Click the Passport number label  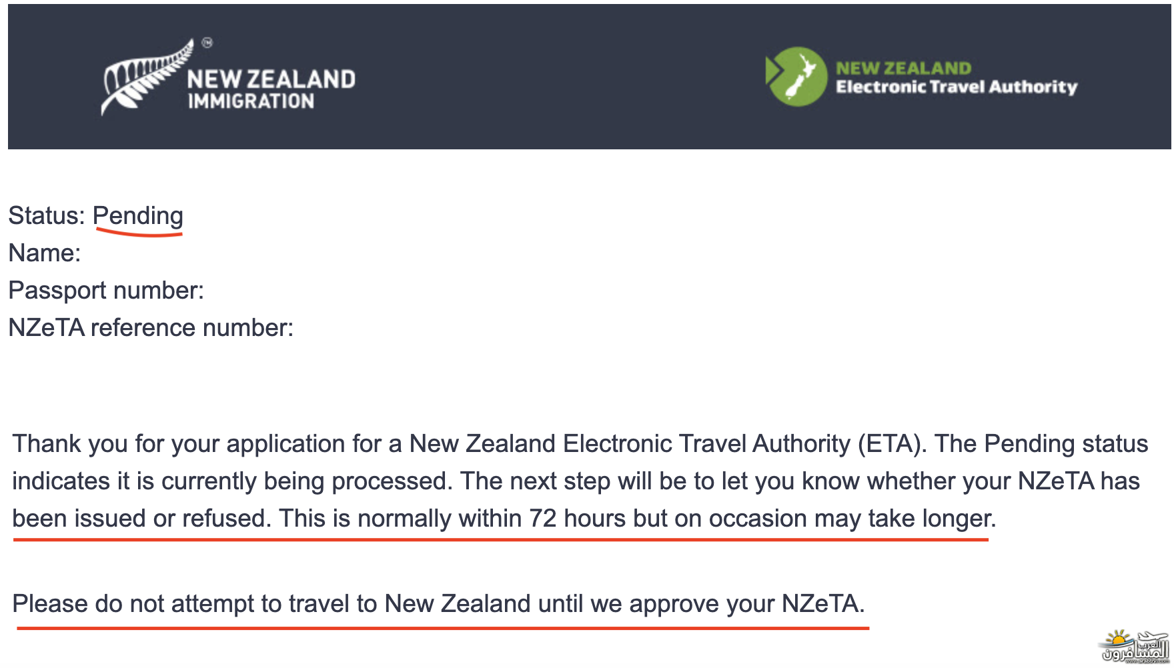106,291
